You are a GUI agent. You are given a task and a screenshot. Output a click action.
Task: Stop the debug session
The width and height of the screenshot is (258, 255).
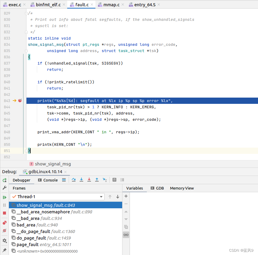tap(5, 213)
